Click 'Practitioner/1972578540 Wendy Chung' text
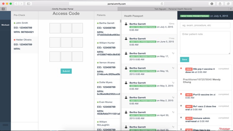Viewport: 233px width, 131px height. (202, 81)
